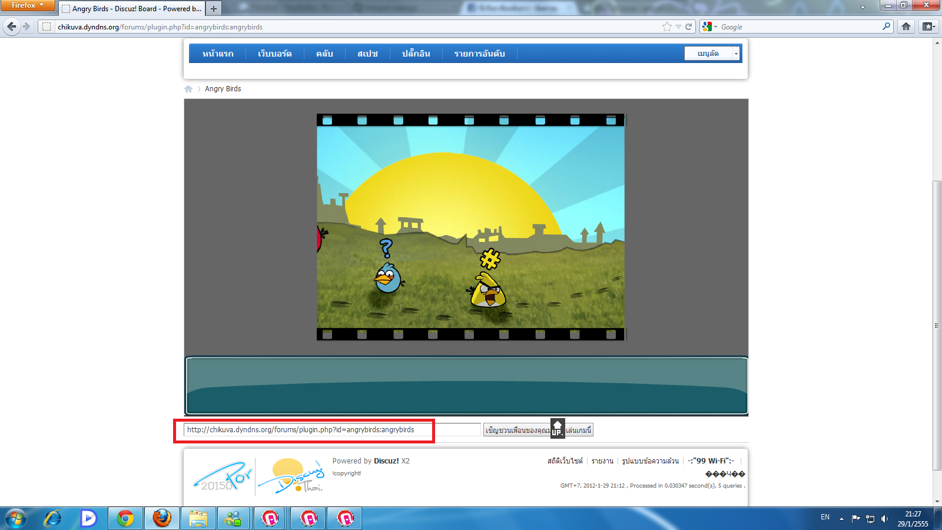942x530 pixels.
Task: Click the browser address bar
Action: 358,26
